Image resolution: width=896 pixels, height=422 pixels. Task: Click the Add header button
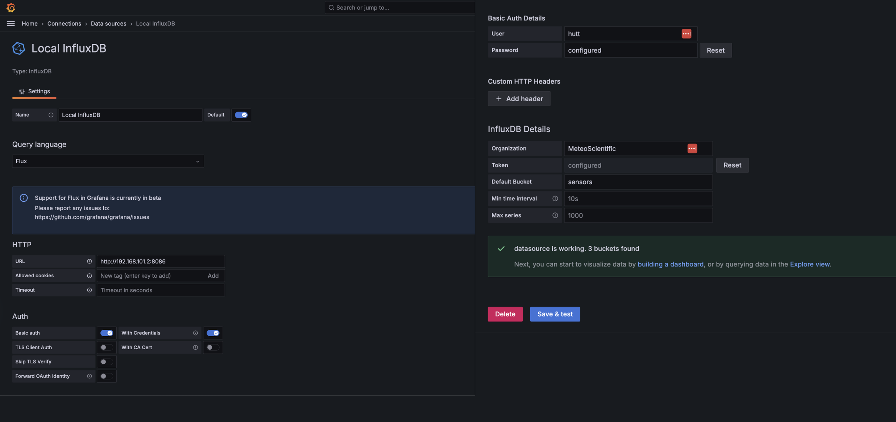coord(519,99)
